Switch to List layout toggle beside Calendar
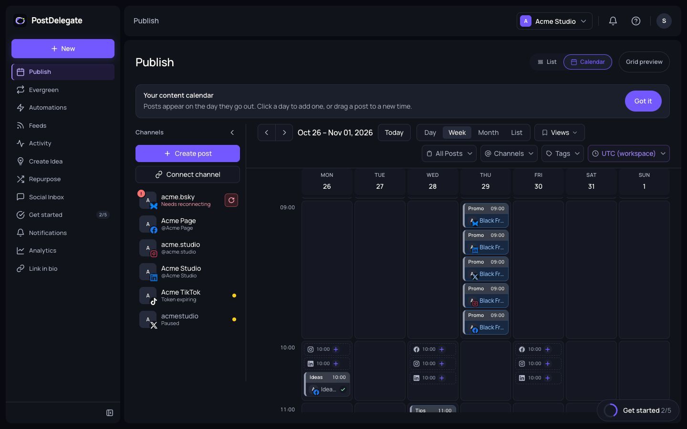The width and height of the screenshot is (687, 429). [547, 62]
